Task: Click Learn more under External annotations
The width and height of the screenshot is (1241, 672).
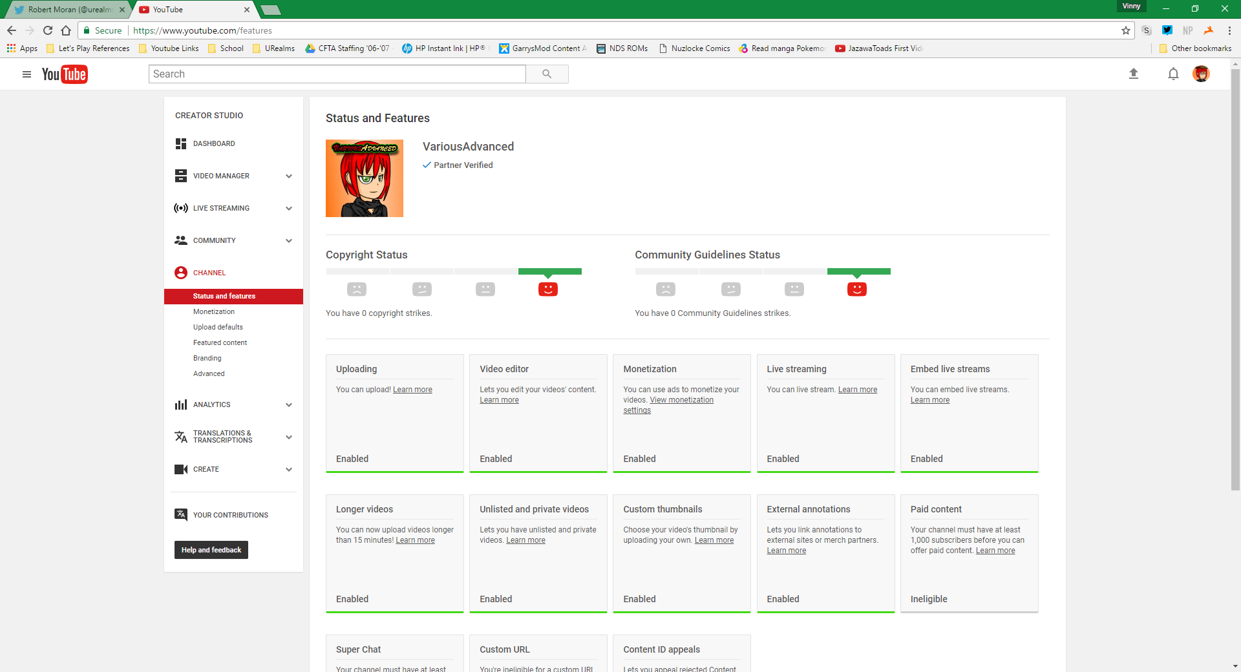Action: click(787, 551)
